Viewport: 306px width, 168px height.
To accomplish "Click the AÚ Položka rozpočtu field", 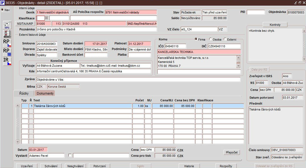I will (x=131, y=12).
